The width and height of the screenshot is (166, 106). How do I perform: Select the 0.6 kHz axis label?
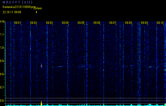pyautogui.click(x=2, y=101)
